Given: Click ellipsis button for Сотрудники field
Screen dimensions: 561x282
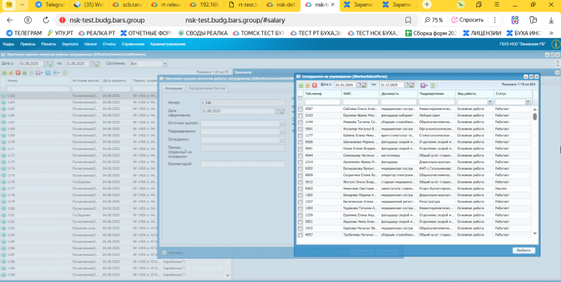Looking at the screenshot, I should click(283, 140).
